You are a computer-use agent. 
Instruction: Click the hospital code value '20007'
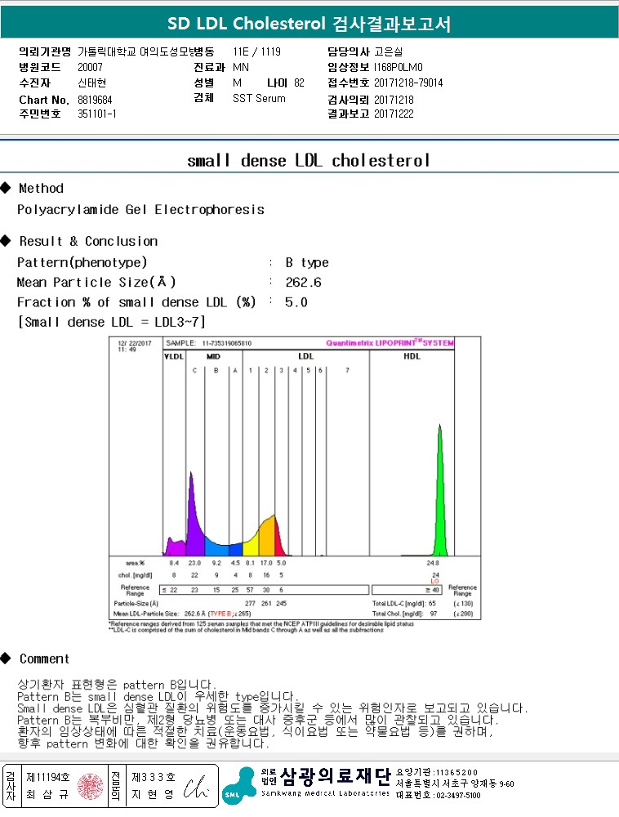click(90, 67)
